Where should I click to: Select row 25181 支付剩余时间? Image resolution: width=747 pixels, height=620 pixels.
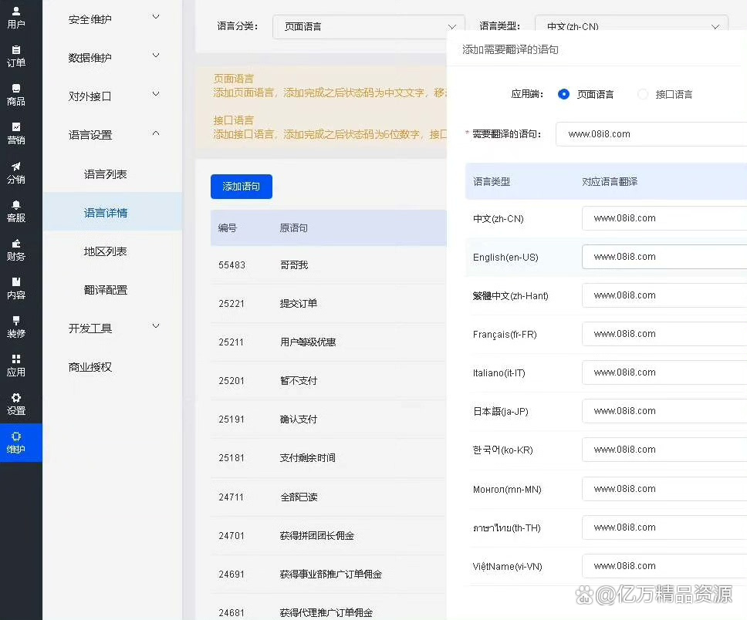(x=329, y=457)
